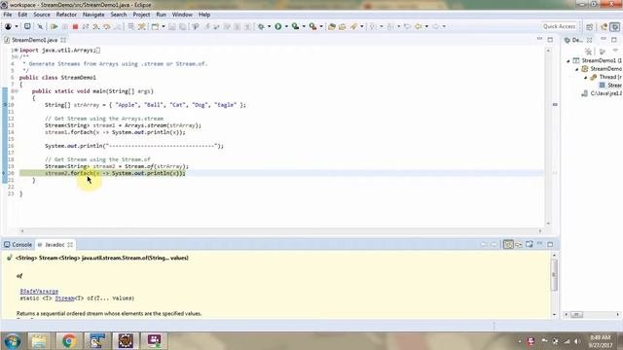Click the Drop to Frame icon
This screenshot has height=350, width=623.
(130, 26)
